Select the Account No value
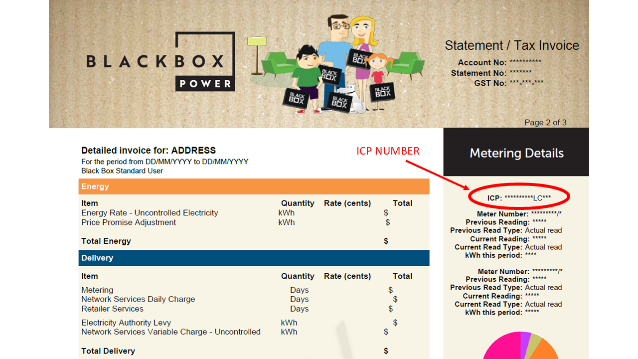 coord(525,62)
